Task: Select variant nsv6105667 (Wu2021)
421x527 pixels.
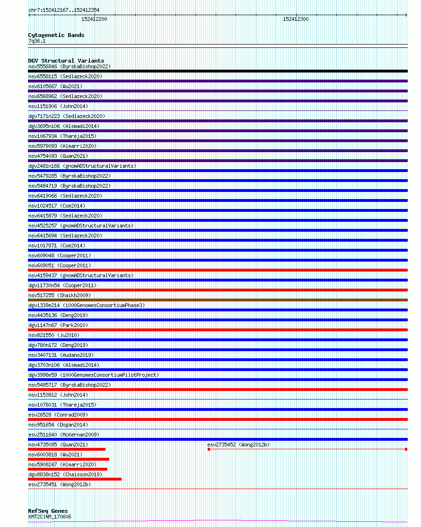Action: pyautogui.click(x=55, y=86)
